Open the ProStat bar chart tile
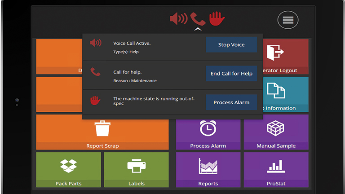Screen dimensions: 345x194 (x=276, y=169)
